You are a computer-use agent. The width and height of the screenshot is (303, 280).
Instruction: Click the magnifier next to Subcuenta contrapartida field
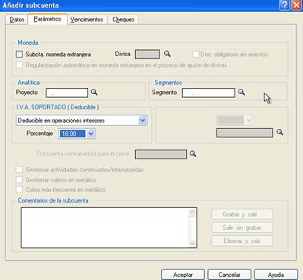coord(193,154)
